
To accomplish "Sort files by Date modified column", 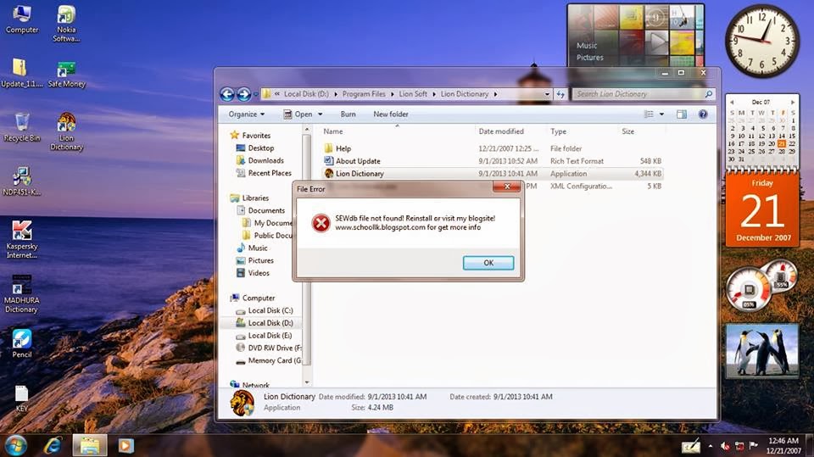I will tap(501, 131).
